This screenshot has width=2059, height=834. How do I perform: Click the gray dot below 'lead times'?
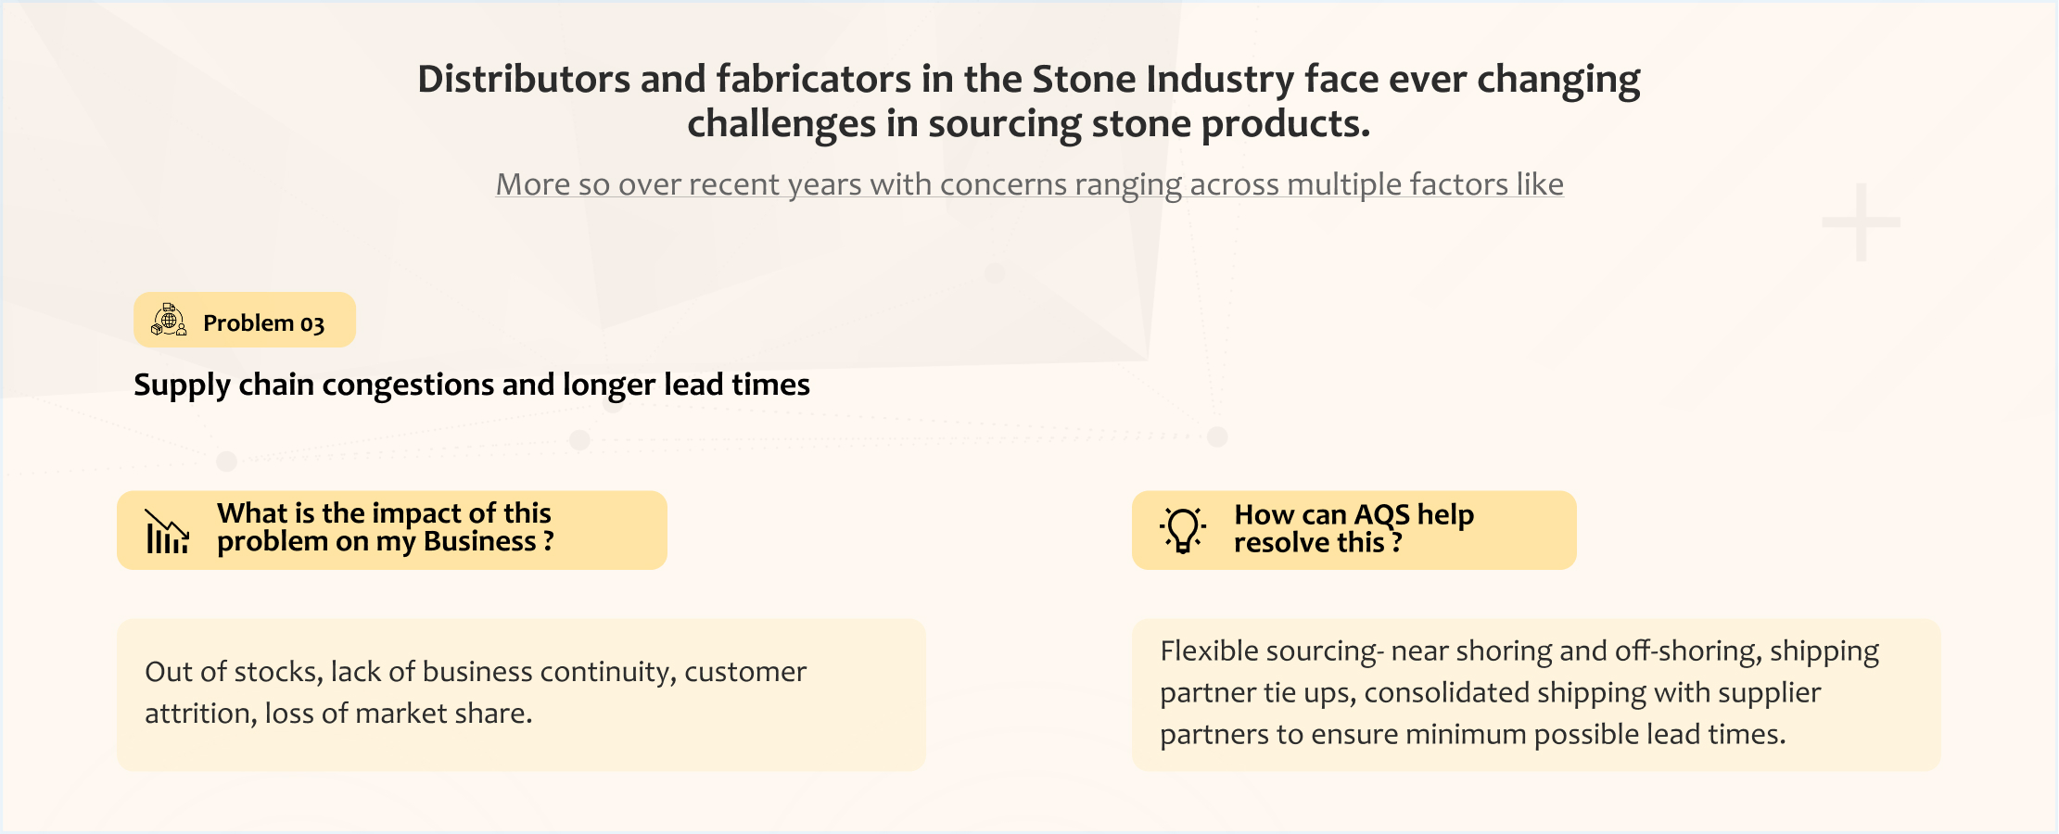pos(580,440)
